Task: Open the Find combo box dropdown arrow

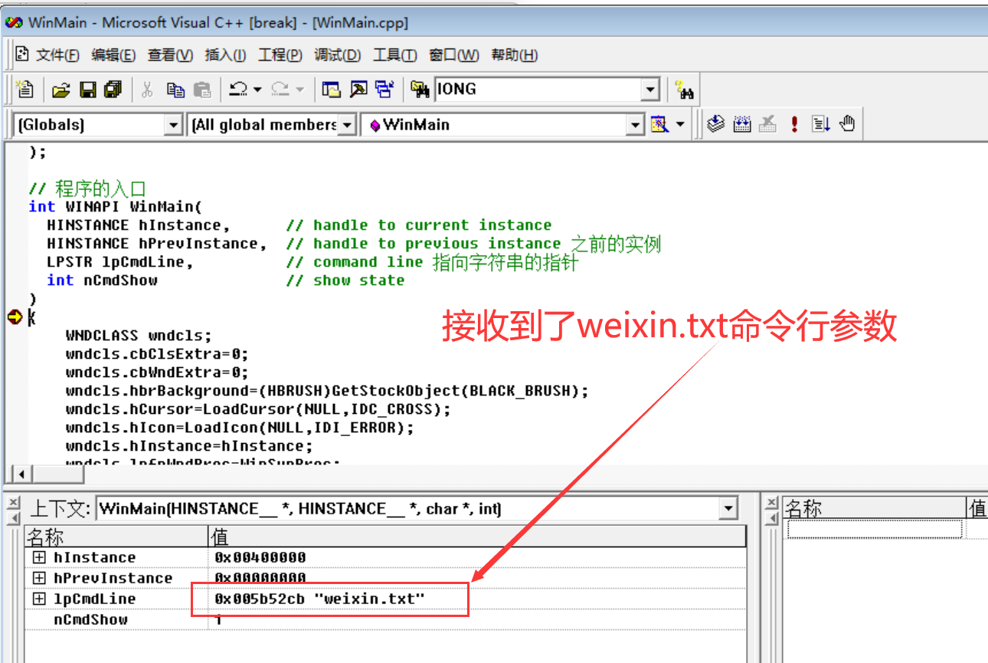Action: [x=650, y=90]
